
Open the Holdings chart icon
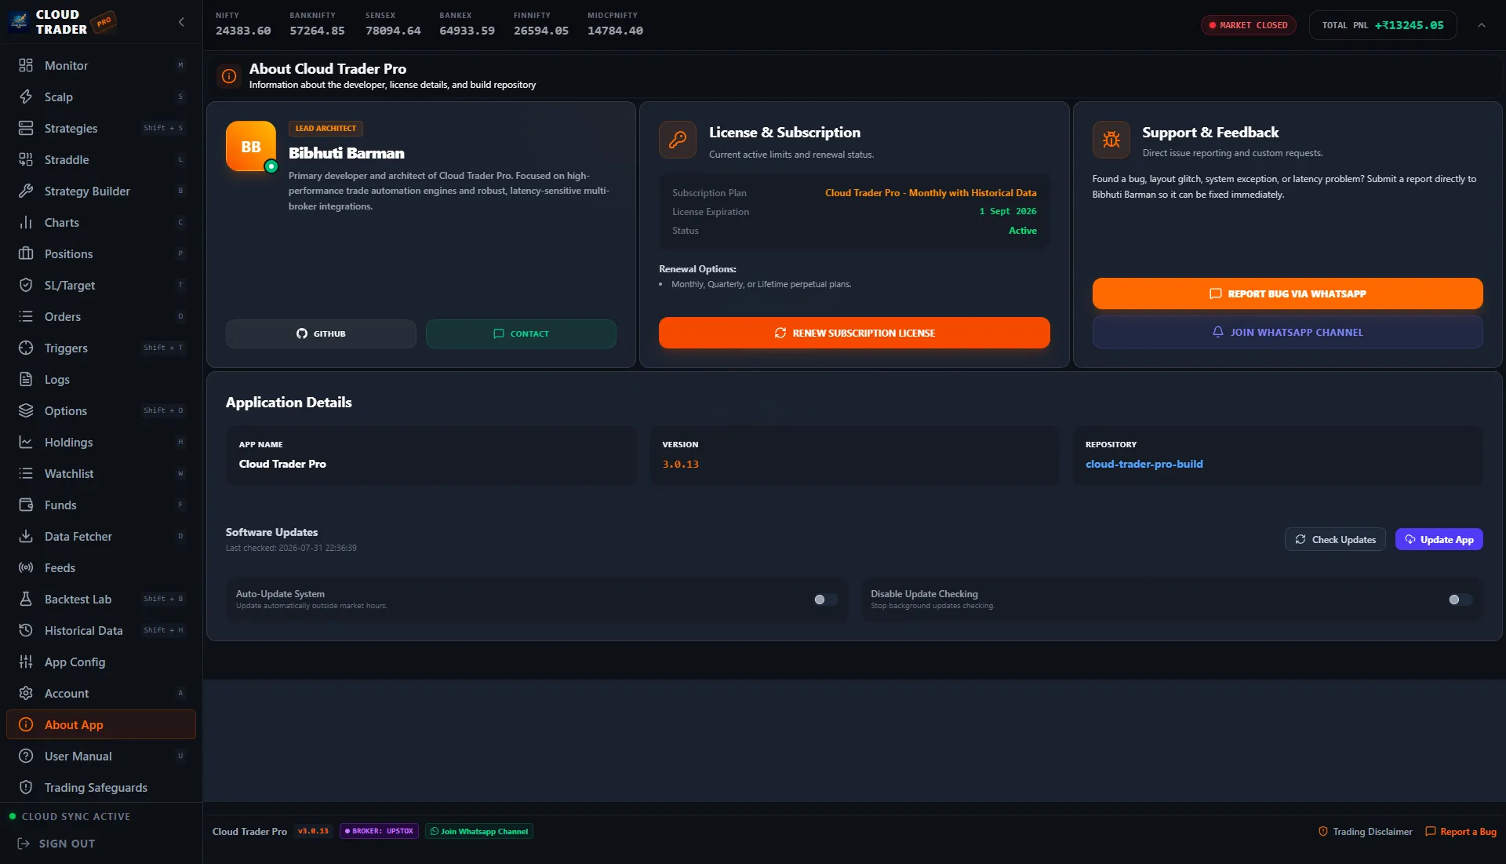[x=26, y=442]
